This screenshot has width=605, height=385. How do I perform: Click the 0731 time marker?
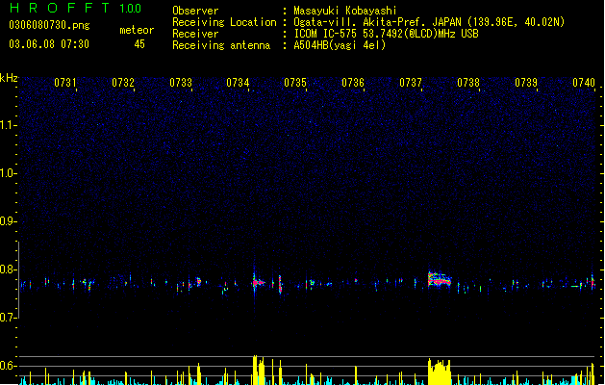coord(65,83)
